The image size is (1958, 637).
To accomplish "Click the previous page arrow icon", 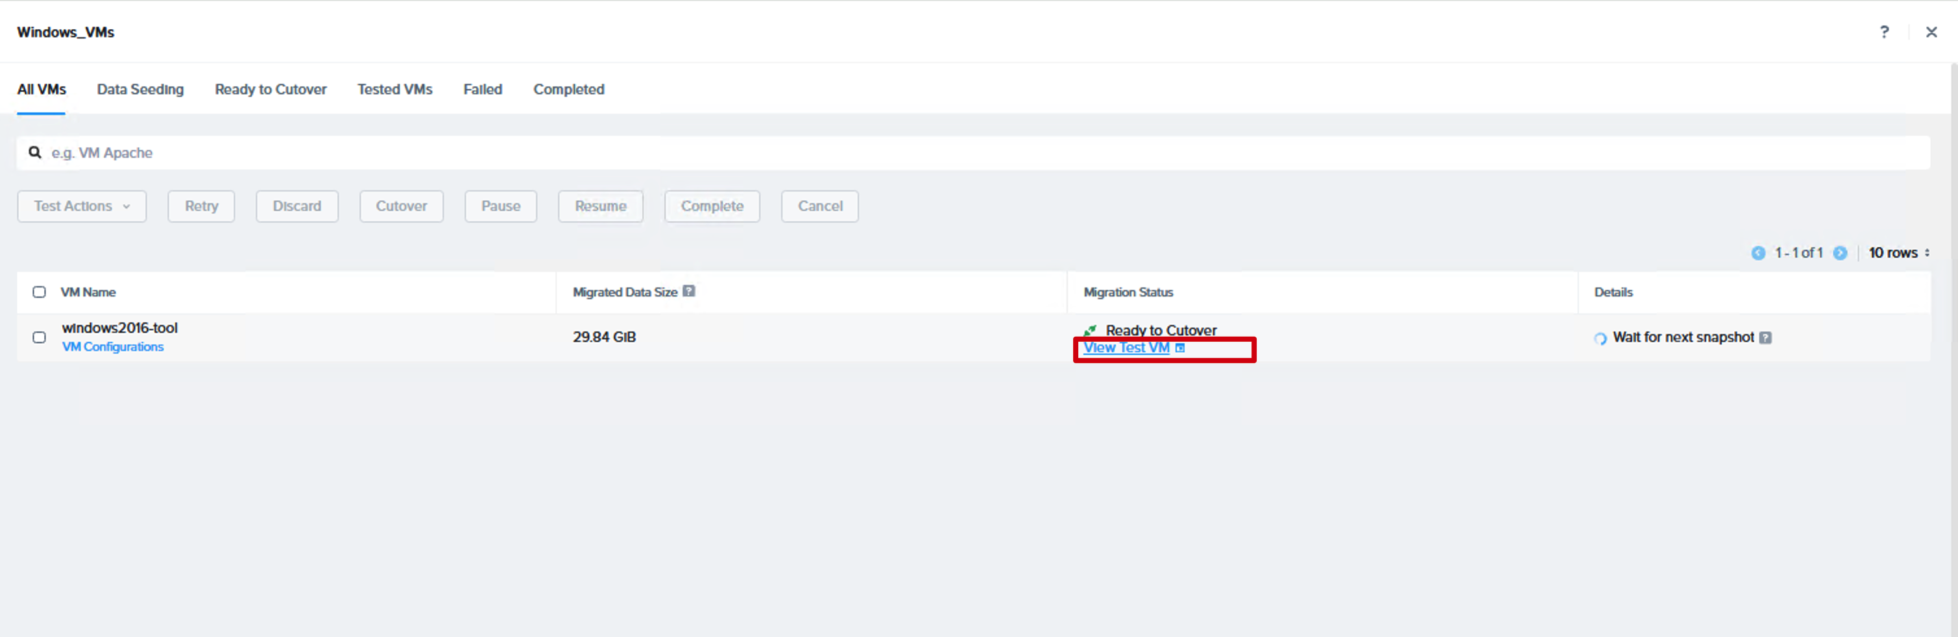I will pos(1758,253).
